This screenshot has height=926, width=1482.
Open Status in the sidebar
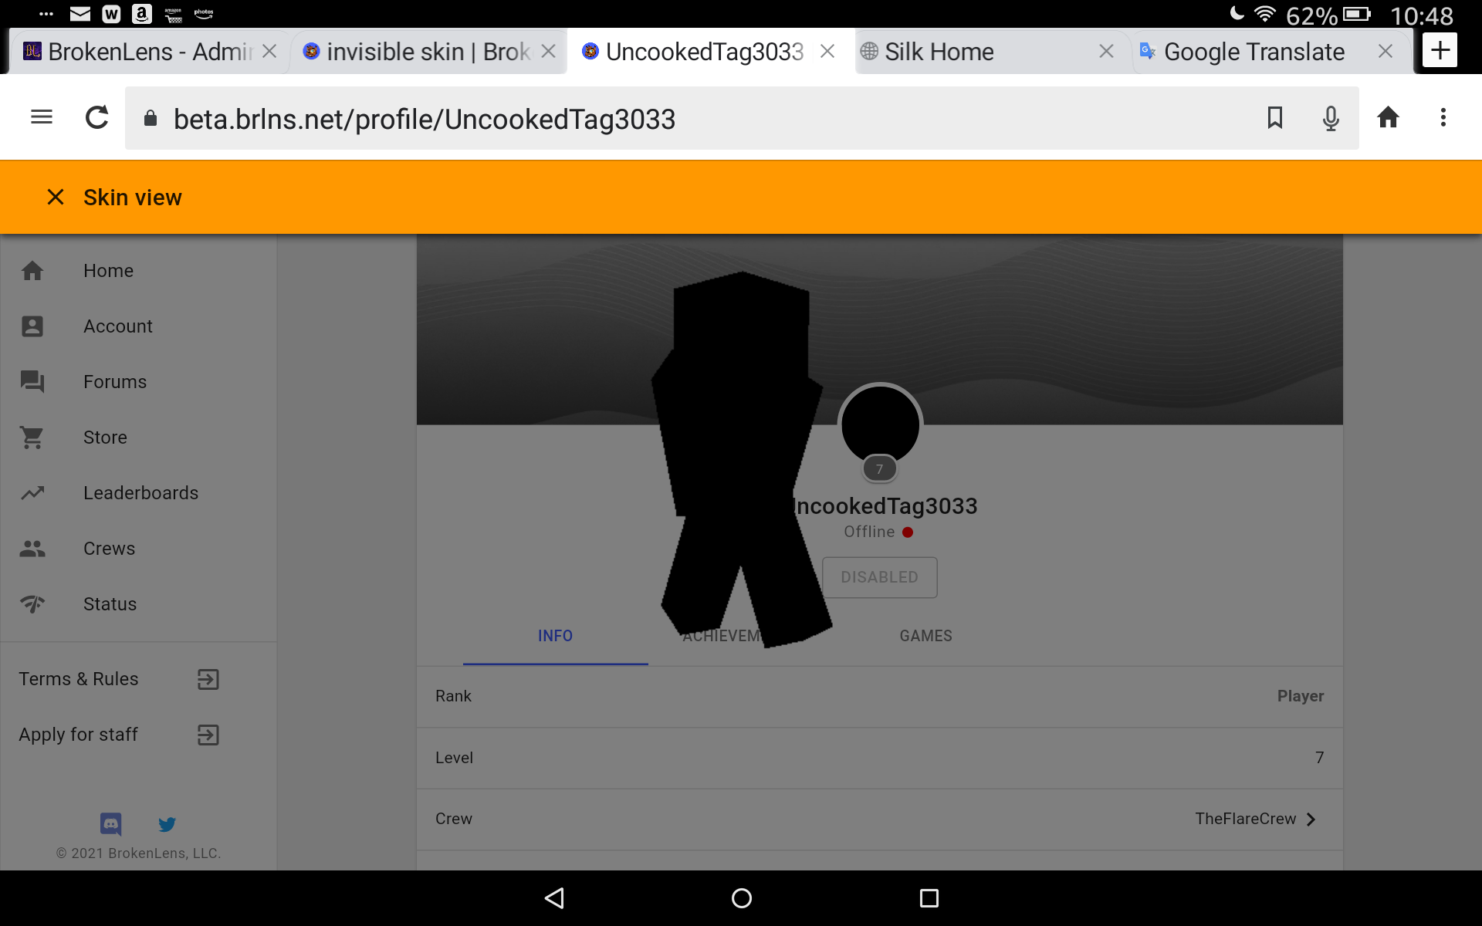pyautogui.click(x=139, y=604)
